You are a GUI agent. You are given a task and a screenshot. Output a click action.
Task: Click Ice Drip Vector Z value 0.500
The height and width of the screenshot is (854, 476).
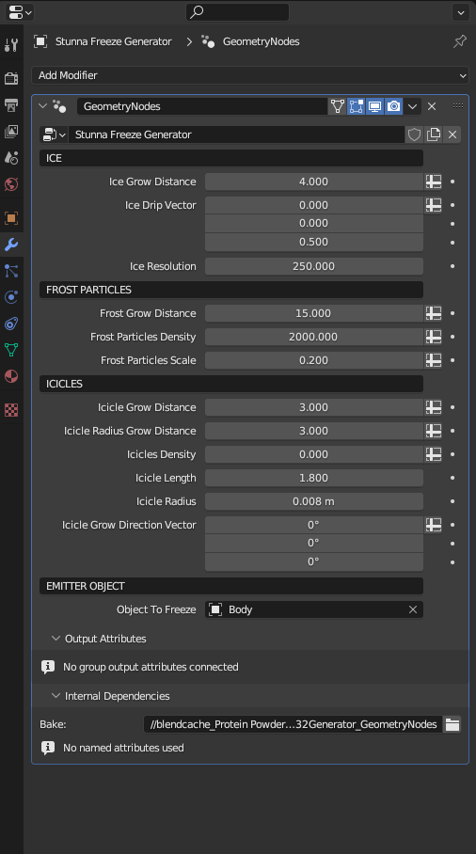(x=313, y=242)
